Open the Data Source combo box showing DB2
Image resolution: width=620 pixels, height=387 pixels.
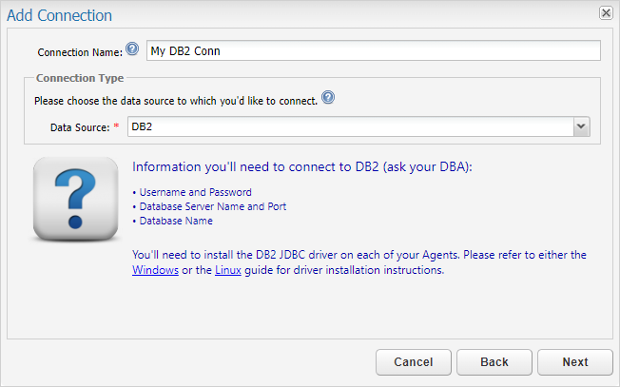[350, 126]
